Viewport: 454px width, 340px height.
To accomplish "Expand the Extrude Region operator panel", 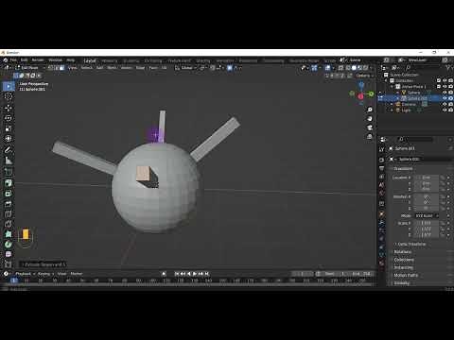I will (44, 264).
